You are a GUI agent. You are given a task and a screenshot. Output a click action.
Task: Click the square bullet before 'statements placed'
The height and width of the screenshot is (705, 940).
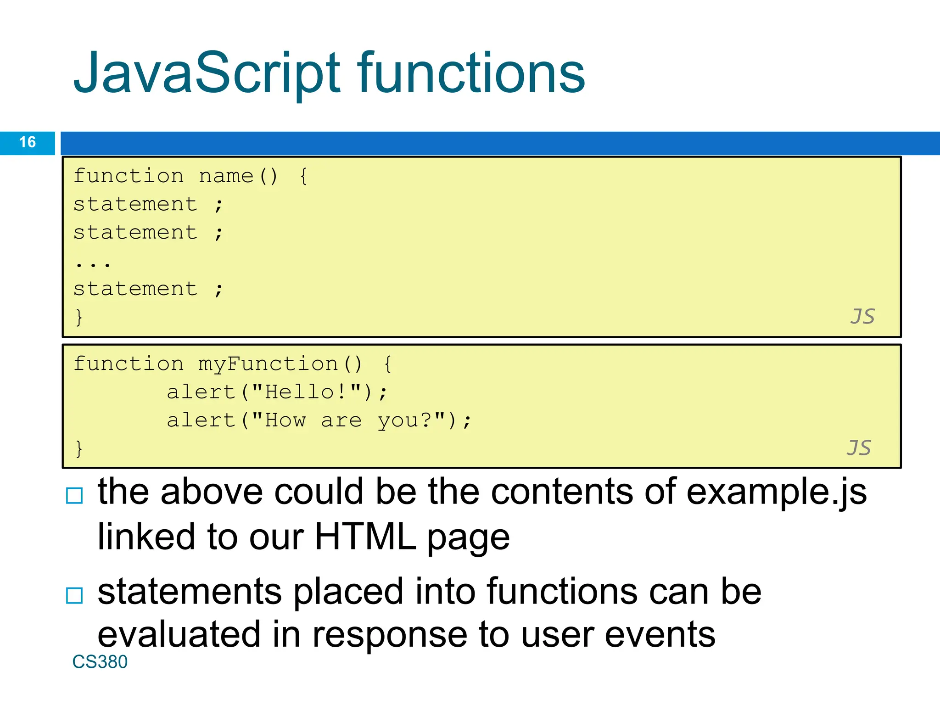[x=74, y=595]
